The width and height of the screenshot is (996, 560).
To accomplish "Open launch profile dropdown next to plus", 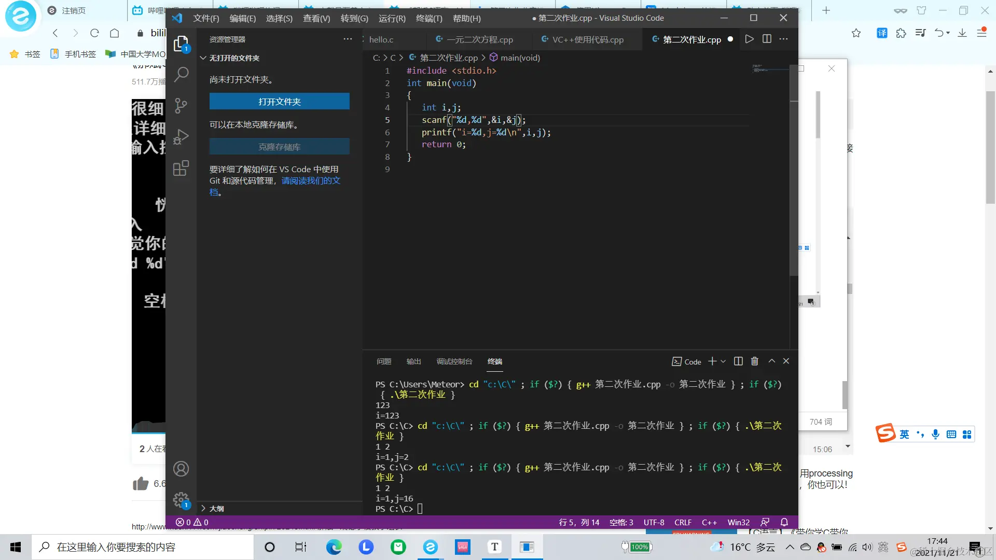I will pyautogui.click(x=724, y=361).
